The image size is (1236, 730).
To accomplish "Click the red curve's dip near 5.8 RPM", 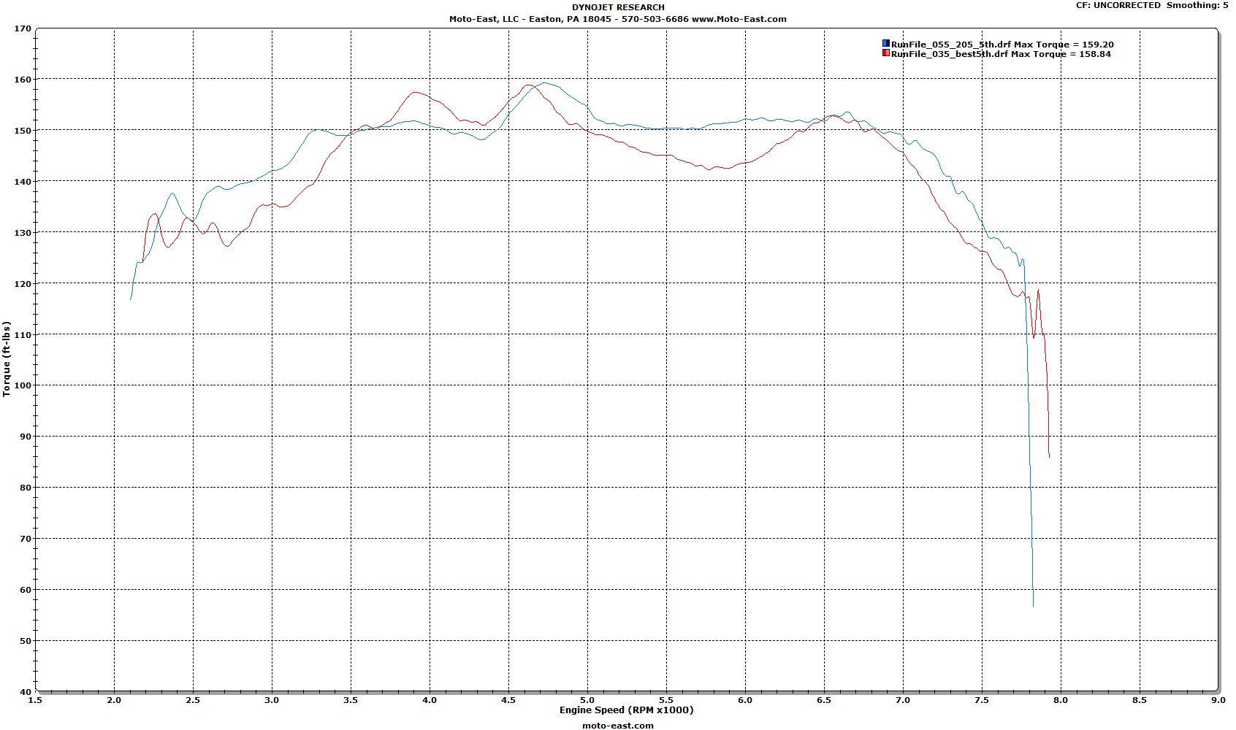I will click(x=709, y=169).
